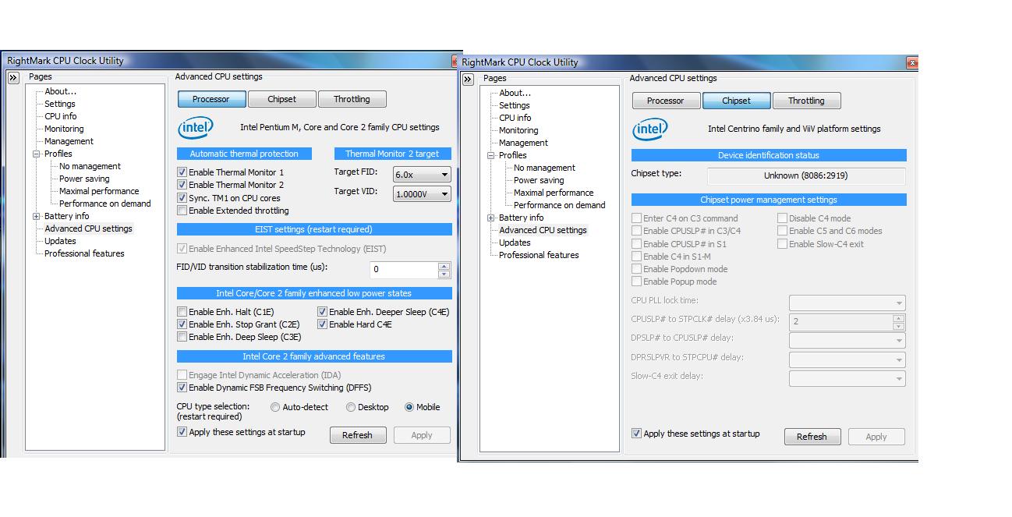This screenshot has height=517, width=1012.
Task: Click the double-arrow pages toggle in right window
Action: click(468, 80)
